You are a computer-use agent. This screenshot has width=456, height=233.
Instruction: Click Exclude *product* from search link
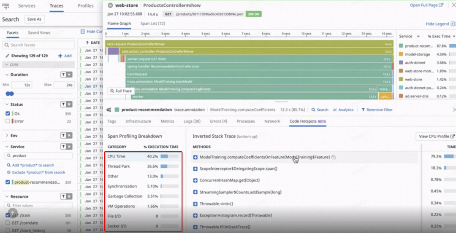click(36, 172)
